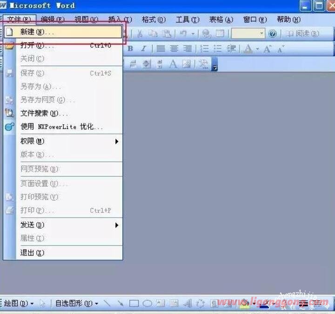Open the 编辑(E) menu
335x314 pixels.
coord(52,20)
